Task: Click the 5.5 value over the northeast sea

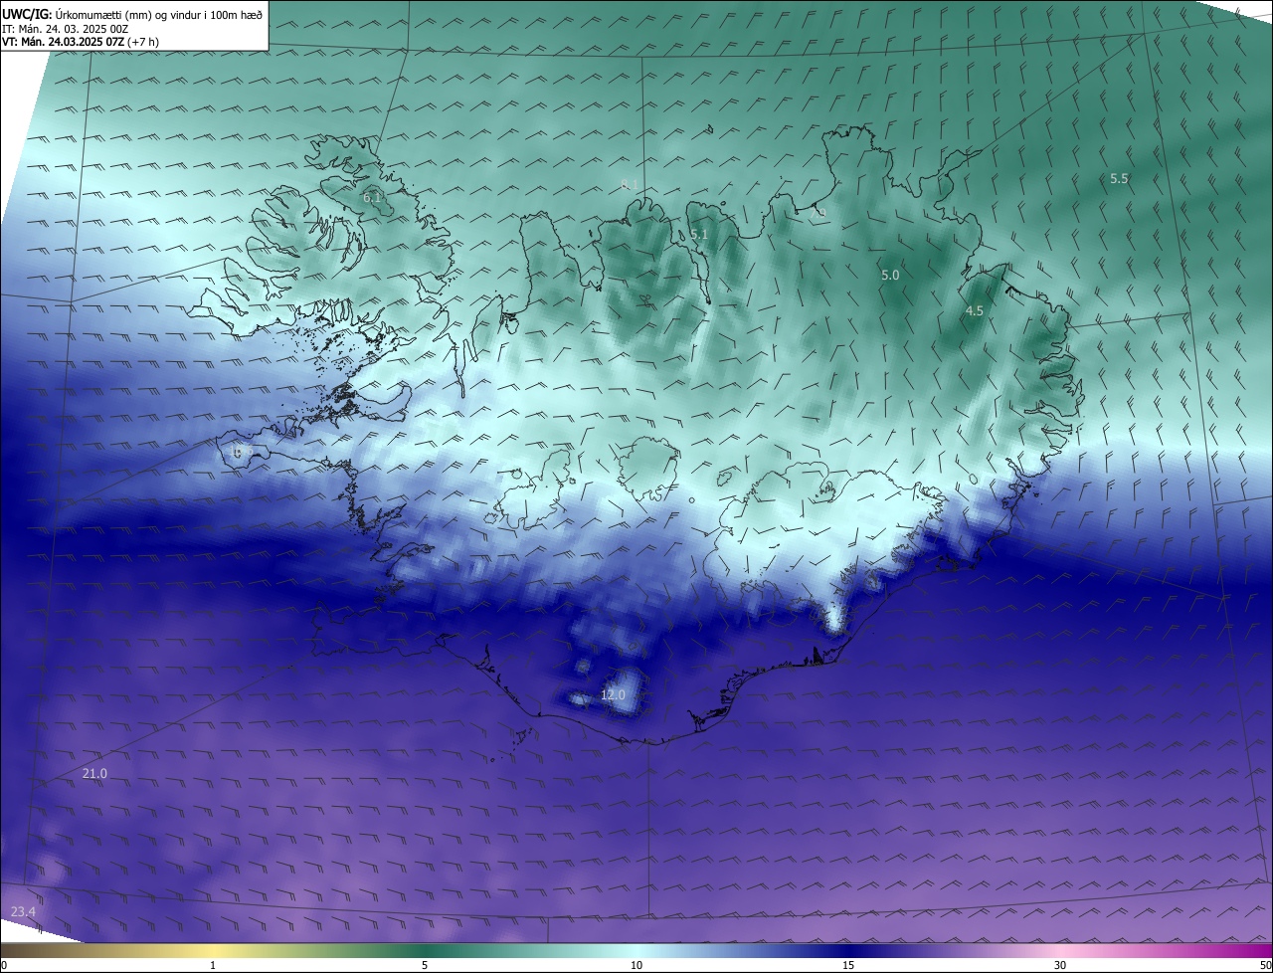Action: (x=1119, y=179)
